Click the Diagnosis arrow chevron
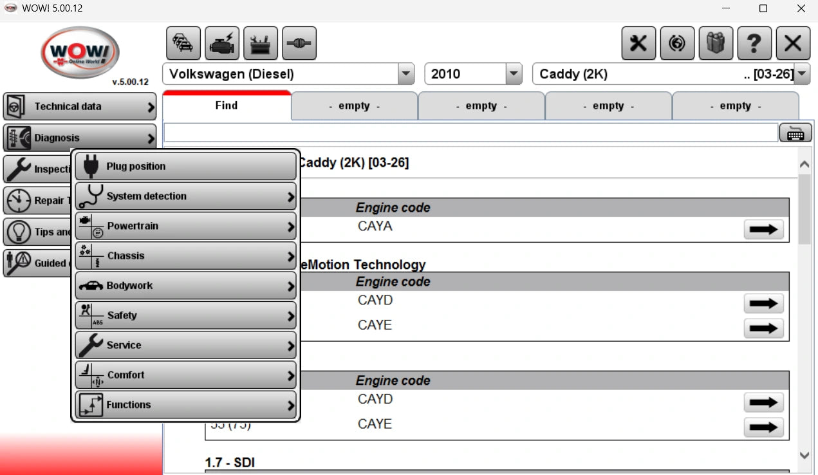The image size is (818, 475). pos(151,138)
